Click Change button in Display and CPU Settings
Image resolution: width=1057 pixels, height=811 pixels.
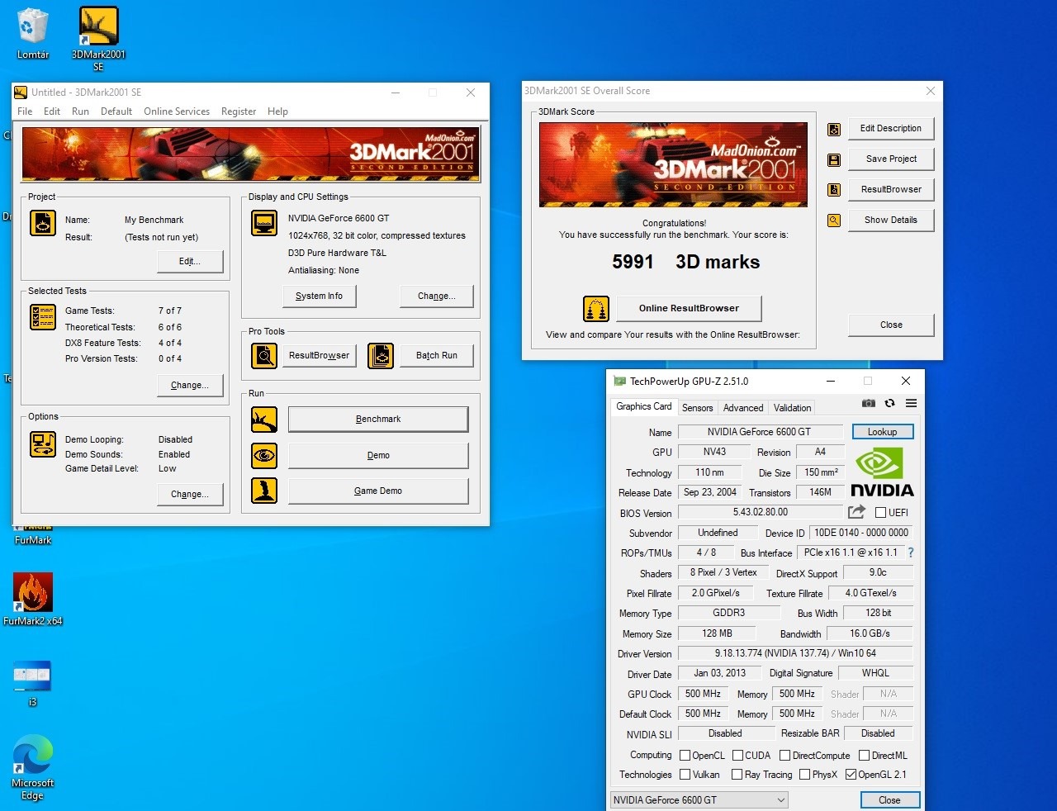tap(437, 296)
